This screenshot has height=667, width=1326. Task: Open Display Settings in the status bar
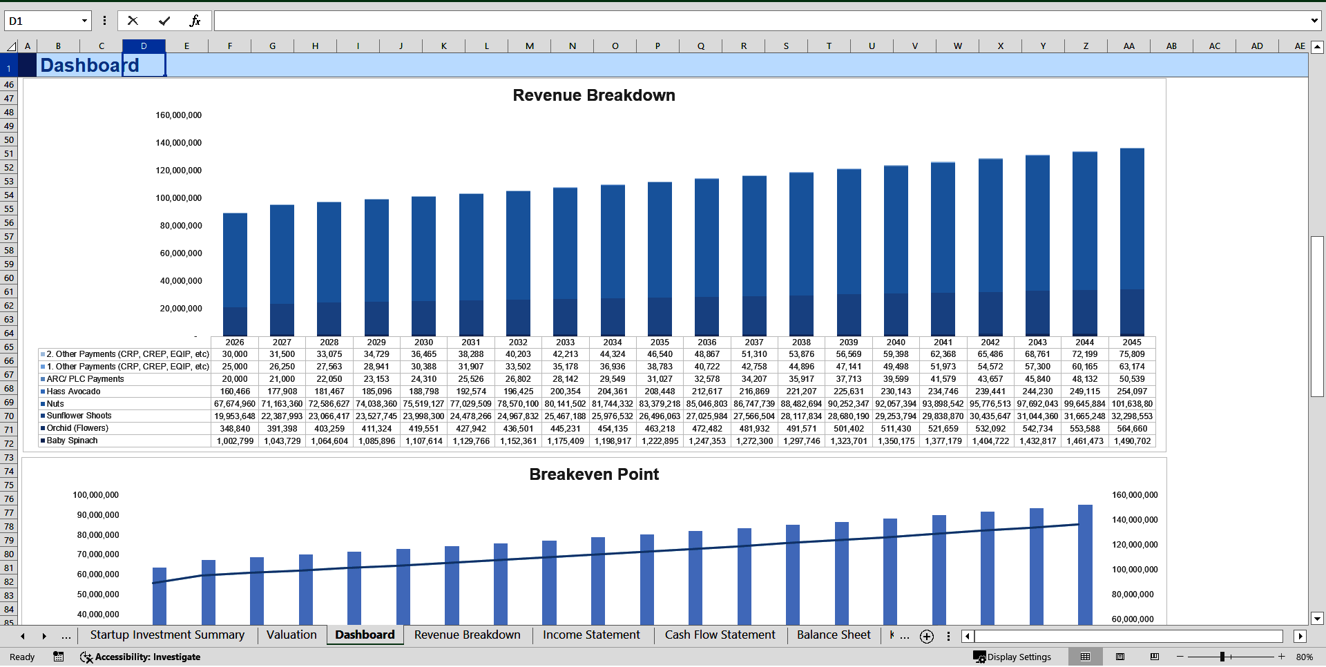[1014, 657]
